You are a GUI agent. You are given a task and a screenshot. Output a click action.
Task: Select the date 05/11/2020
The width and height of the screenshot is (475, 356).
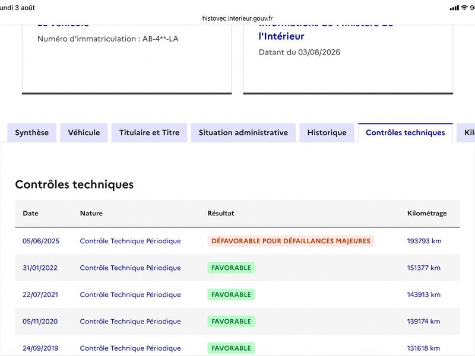(x=40, y=322)
